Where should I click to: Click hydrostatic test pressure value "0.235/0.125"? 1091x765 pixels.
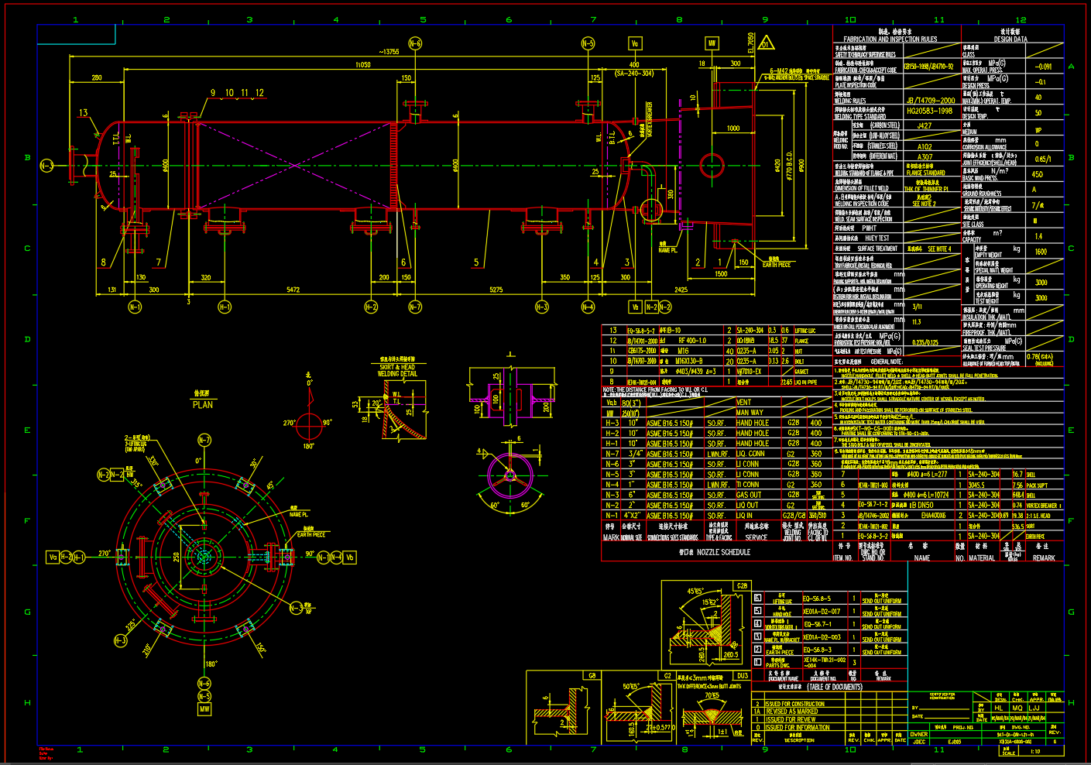pos(925,342)
